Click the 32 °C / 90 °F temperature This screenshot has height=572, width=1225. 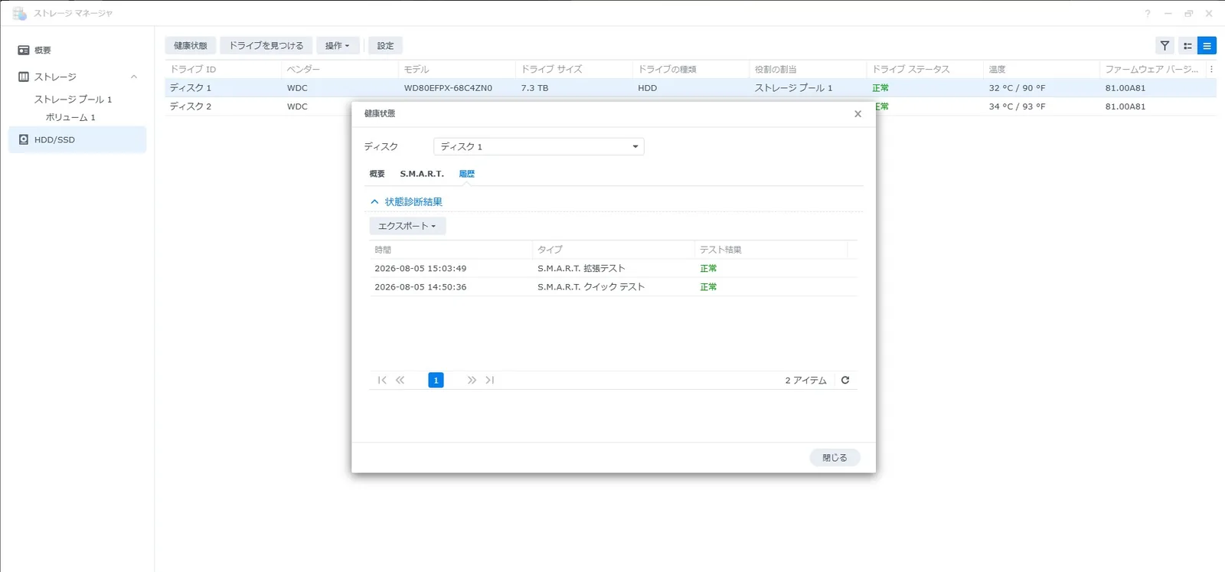point(1017,88)
